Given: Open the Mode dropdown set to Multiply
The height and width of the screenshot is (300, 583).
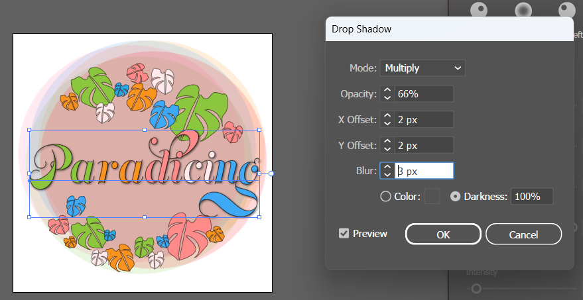Looking at the screenshot, I should (422, 68).
